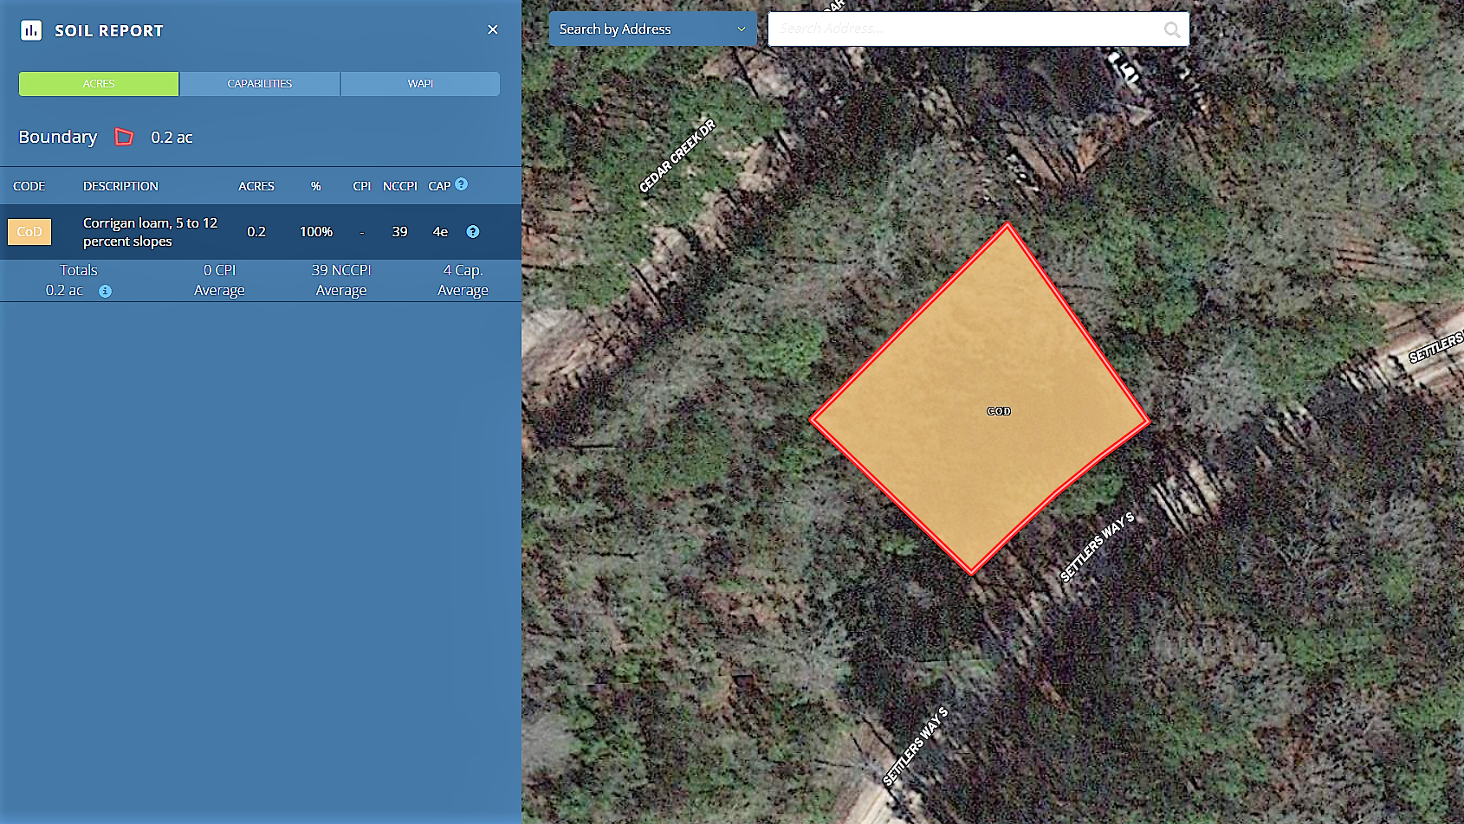
Task: Switch to the Capabilities tab
Action: coord(259,84)
